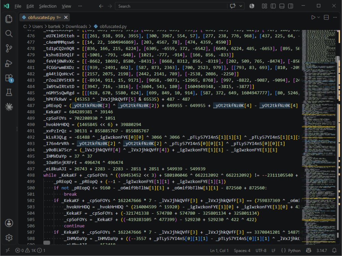Go back with the left arrow
Image resolution: width=342 pixels, height=256 pixels.
[x=101, y=6]
